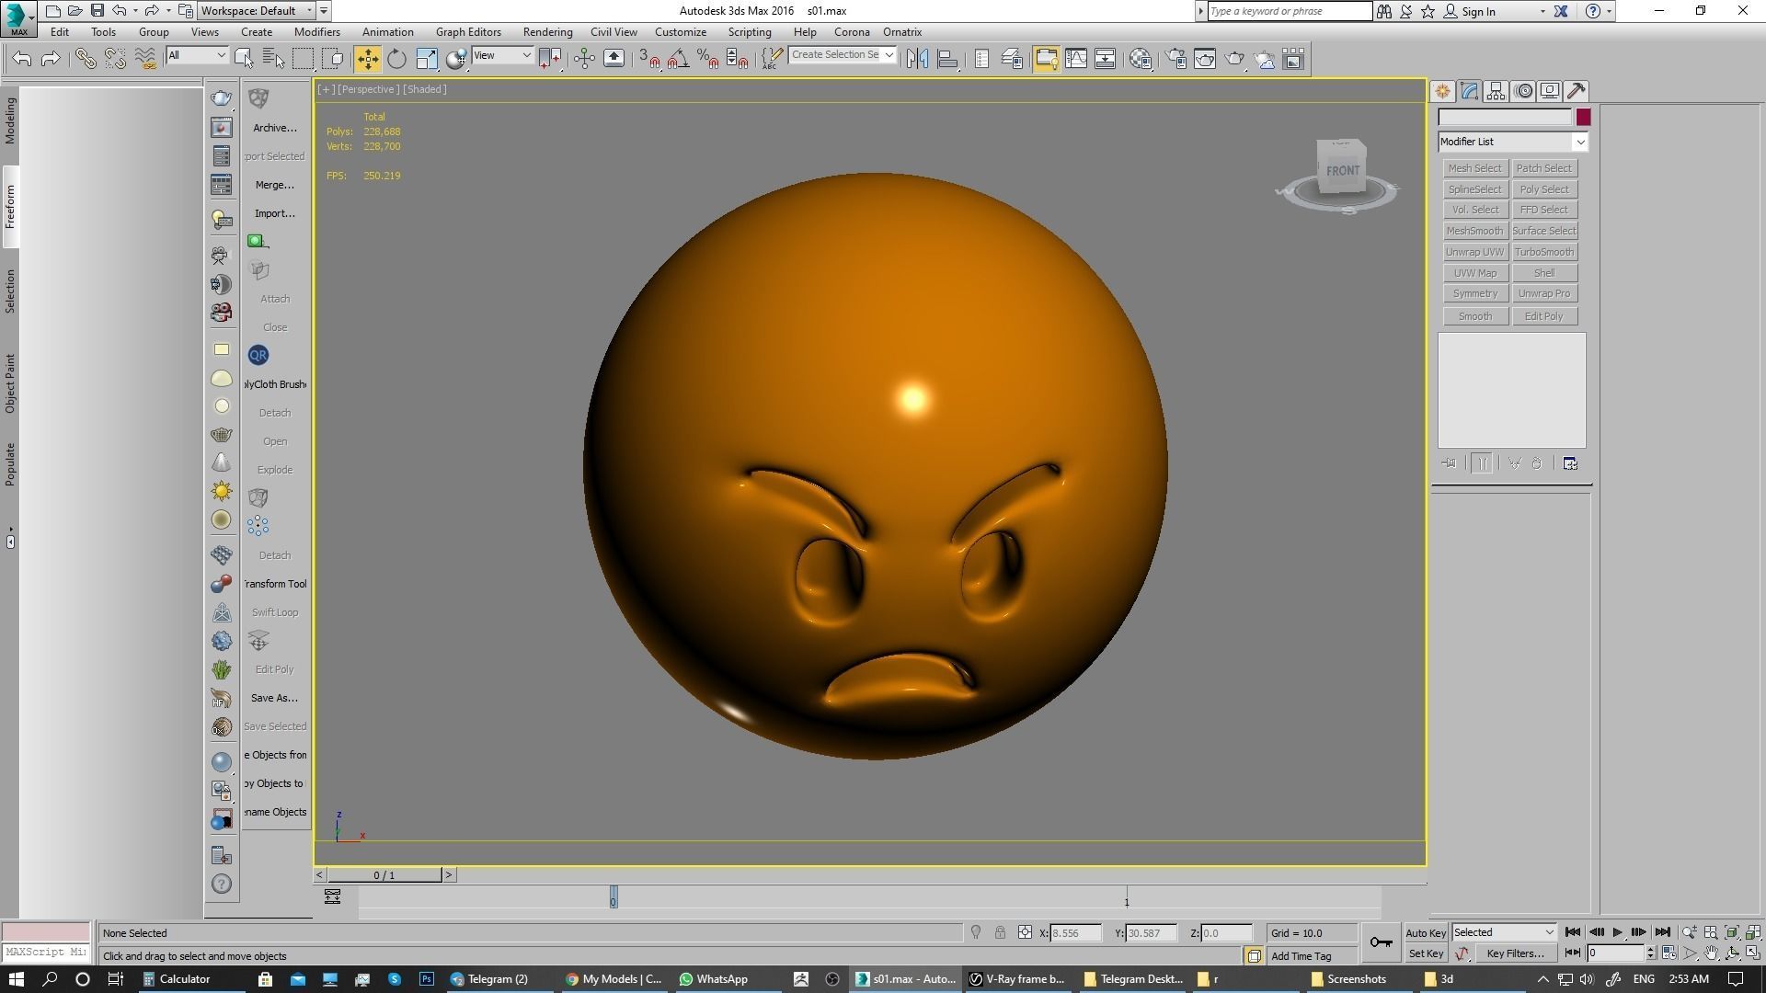
Task: Open the viewport Perspective label menu
Action: pyautogui.click(x=369, y=89)
